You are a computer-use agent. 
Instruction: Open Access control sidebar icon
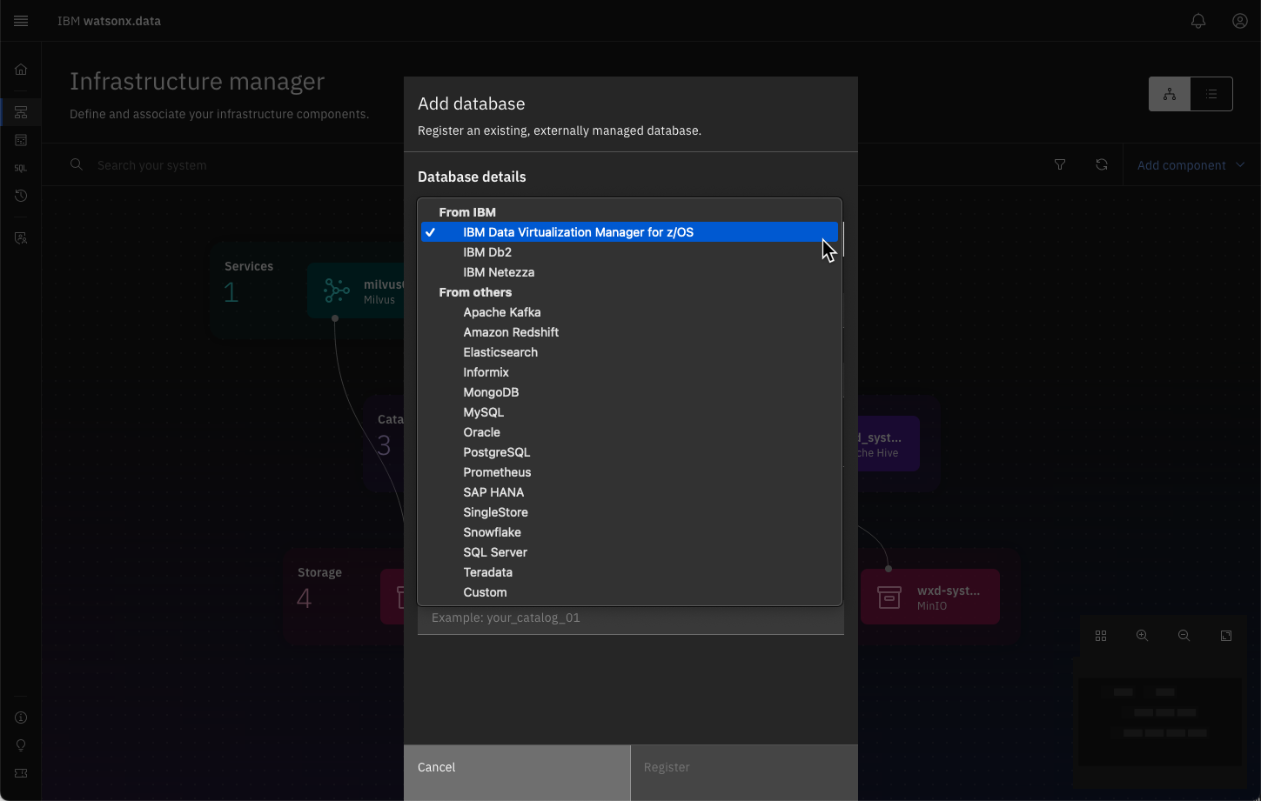pyautogui.click(x=21, y=238)
